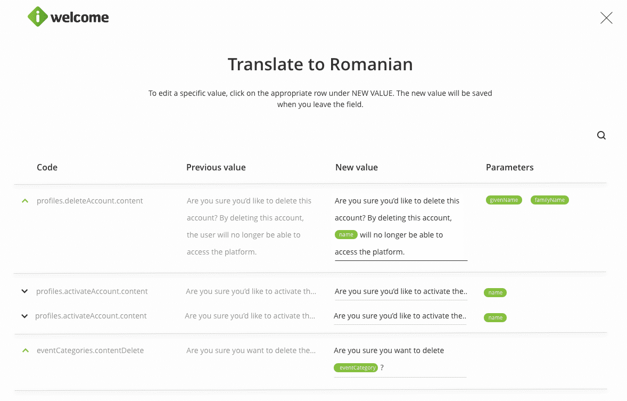Image resolution: width=627 pixels, height=401 pixels.
Task: Expand the first profiles.activateAccount.content row
Action: pos(24,291)
